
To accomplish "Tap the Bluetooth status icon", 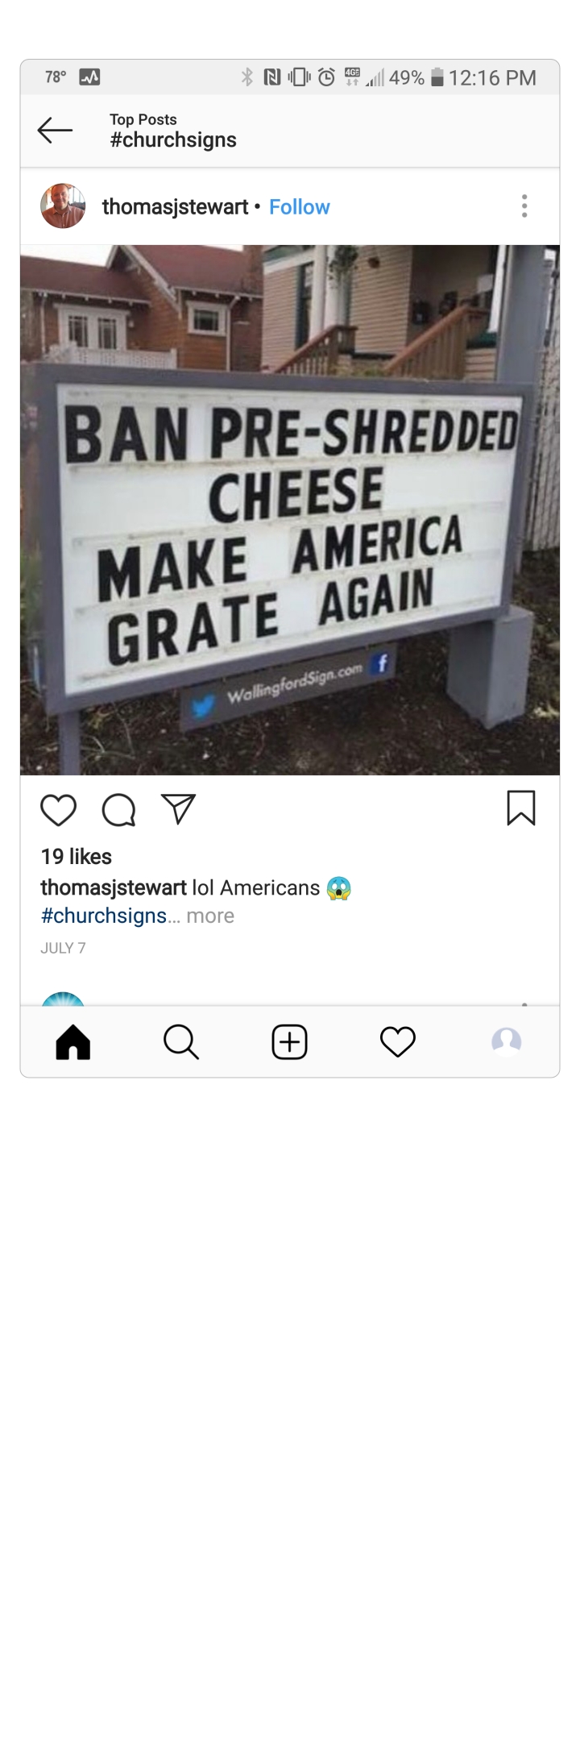I will pos(247,77).
